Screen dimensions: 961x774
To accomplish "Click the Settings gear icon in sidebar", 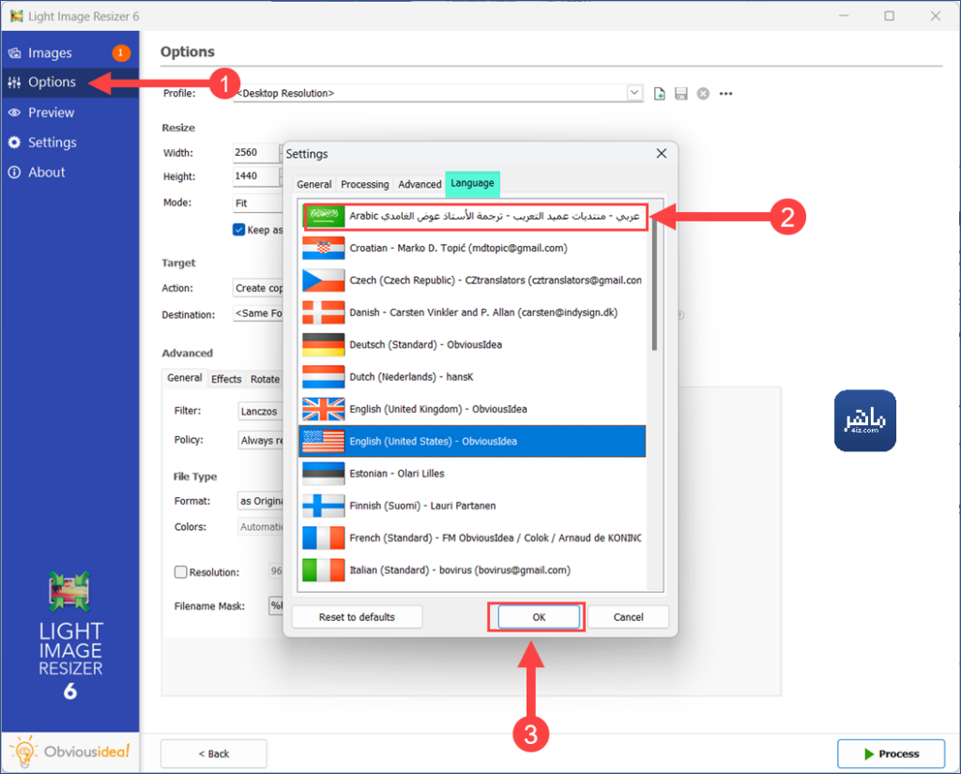I will pyautogui.click(x=15, y=143).
